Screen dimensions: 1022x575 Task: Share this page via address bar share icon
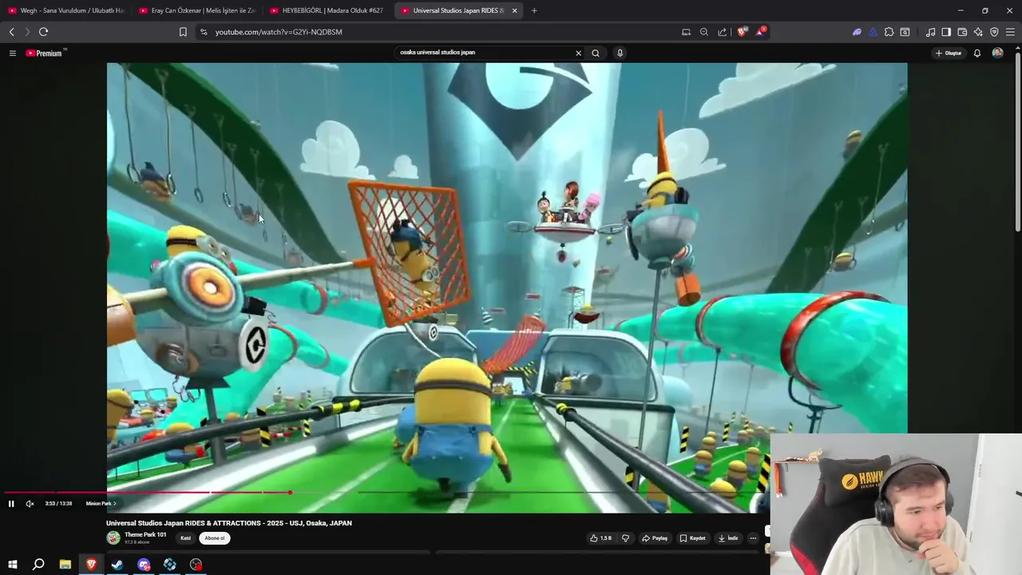tap(723, 32)
